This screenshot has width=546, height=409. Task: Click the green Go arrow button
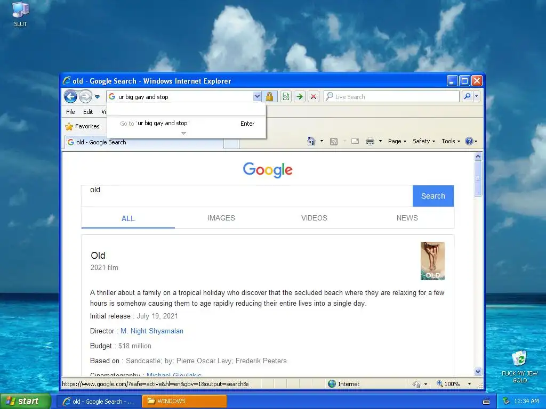[300, 97]
